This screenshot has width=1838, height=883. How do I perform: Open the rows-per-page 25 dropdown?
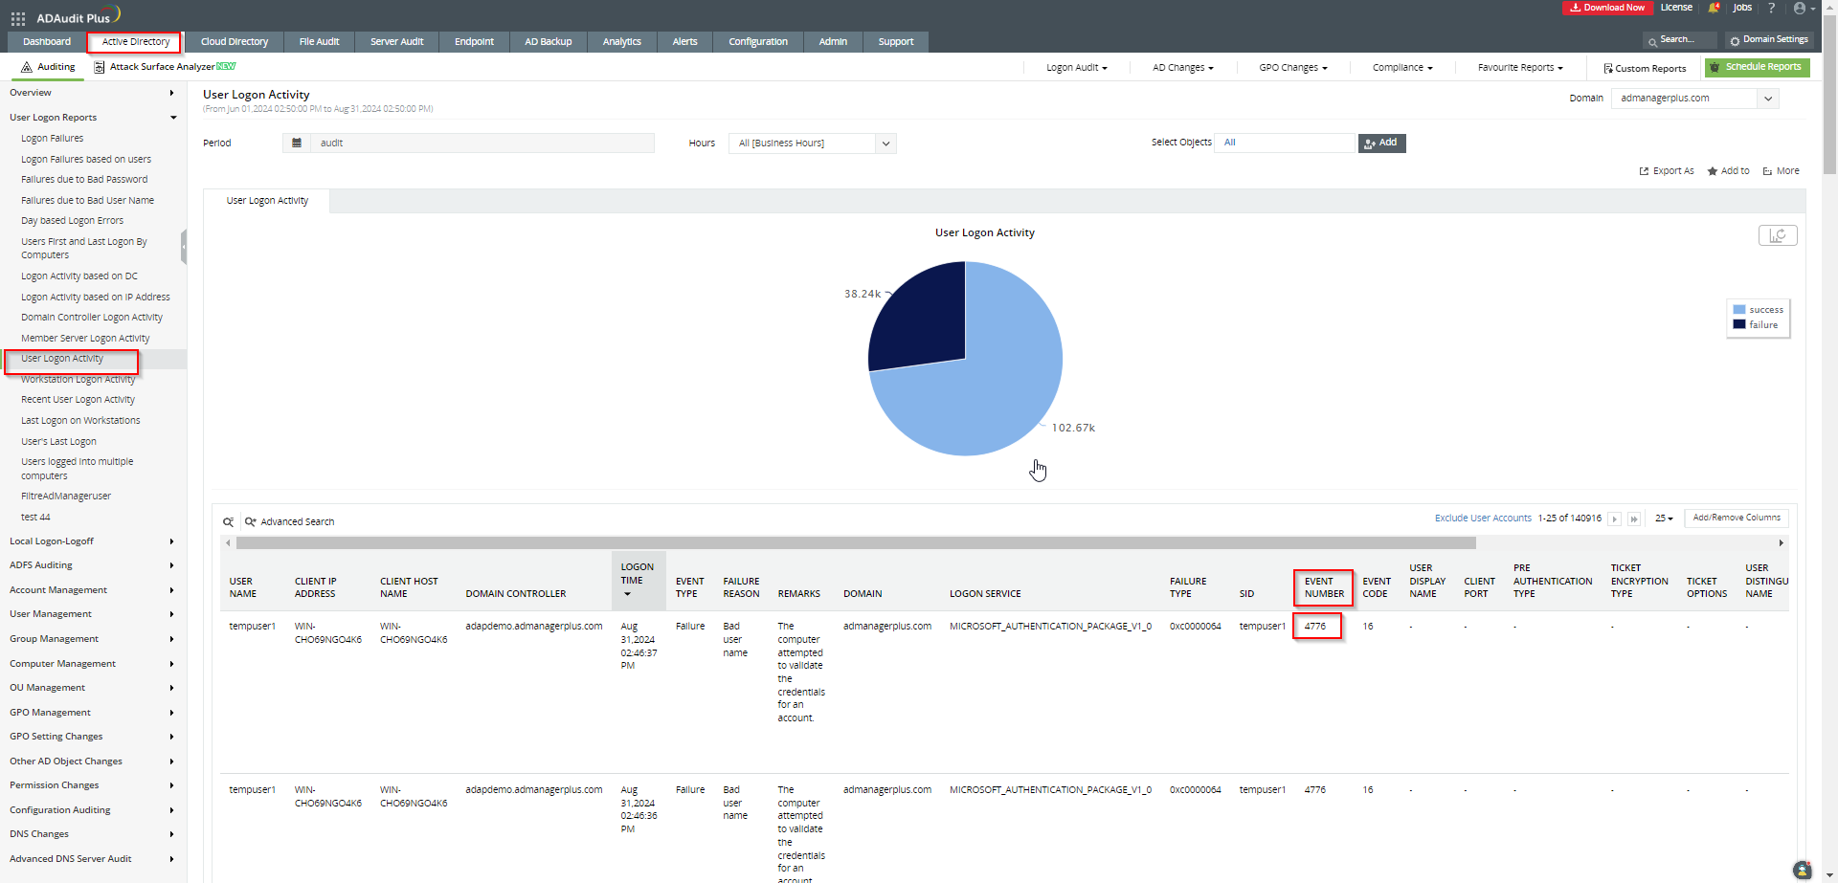click(x=1664, y=519)
